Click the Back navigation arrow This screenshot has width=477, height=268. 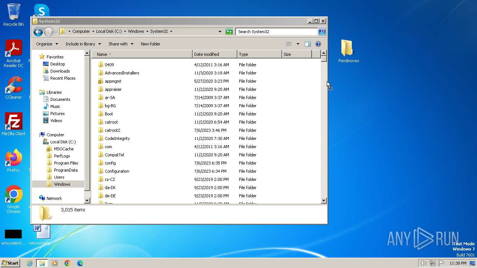(x=38, y=32)
